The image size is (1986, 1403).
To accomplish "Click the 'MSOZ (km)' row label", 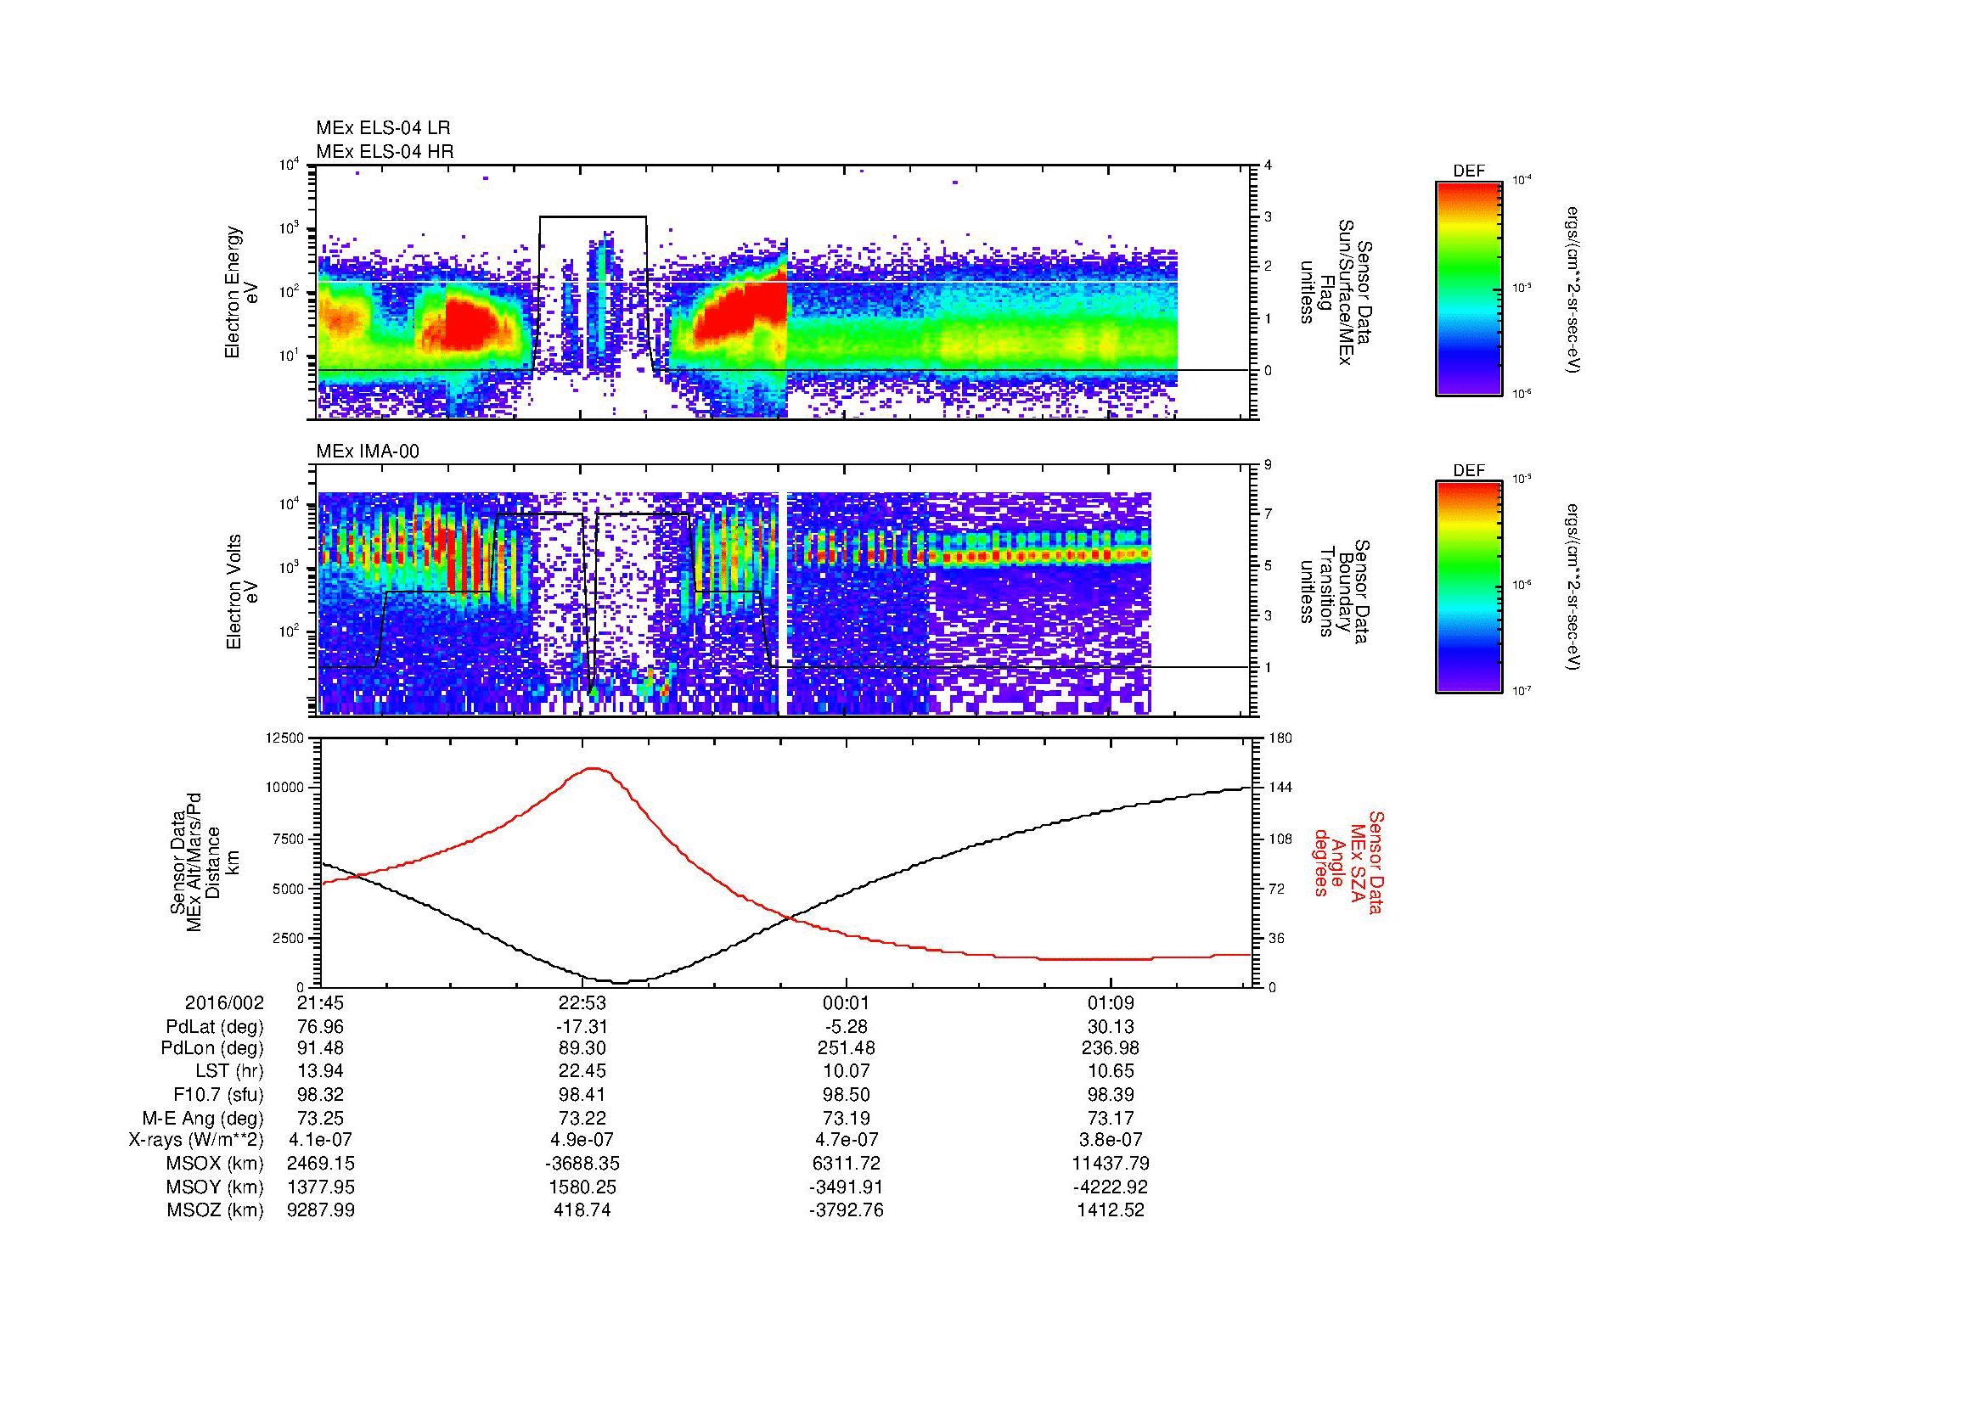I will 216,1210.
